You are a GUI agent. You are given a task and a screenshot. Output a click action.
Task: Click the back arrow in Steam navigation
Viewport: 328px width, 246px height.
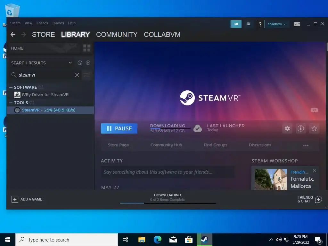tap(13, 34)
